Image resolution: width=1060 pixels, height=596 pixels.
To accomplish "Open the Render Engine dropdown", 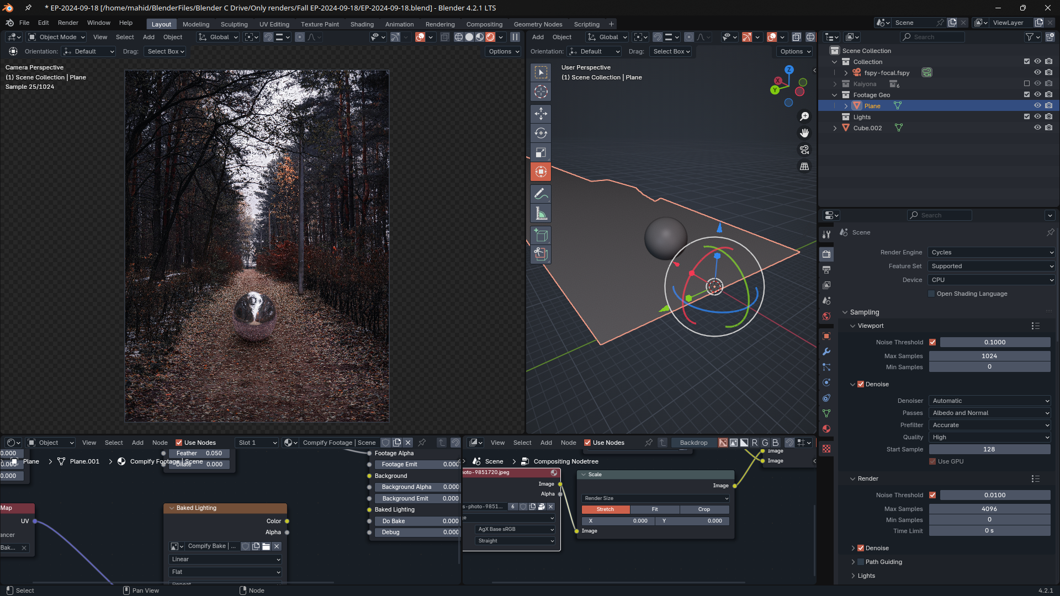I will click(x=990, y=252).
